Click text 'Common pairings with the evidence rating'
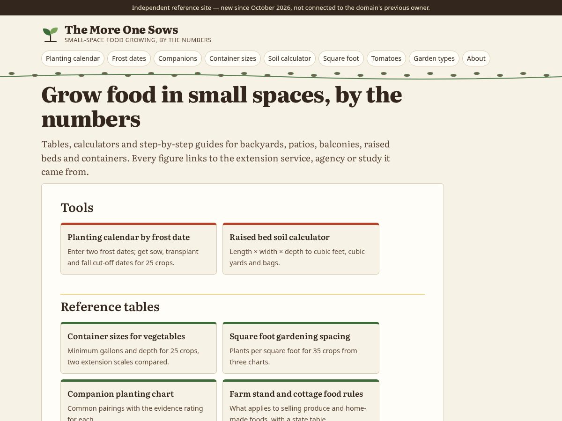562x421 pixels. coord(135,408)
